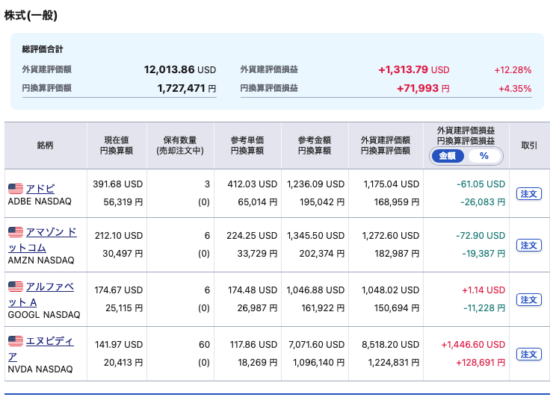Click the 参考金額 円換算額 column header
Viewport: 556px width, 403px height.
pyautogui.click(x=315, y=146)
